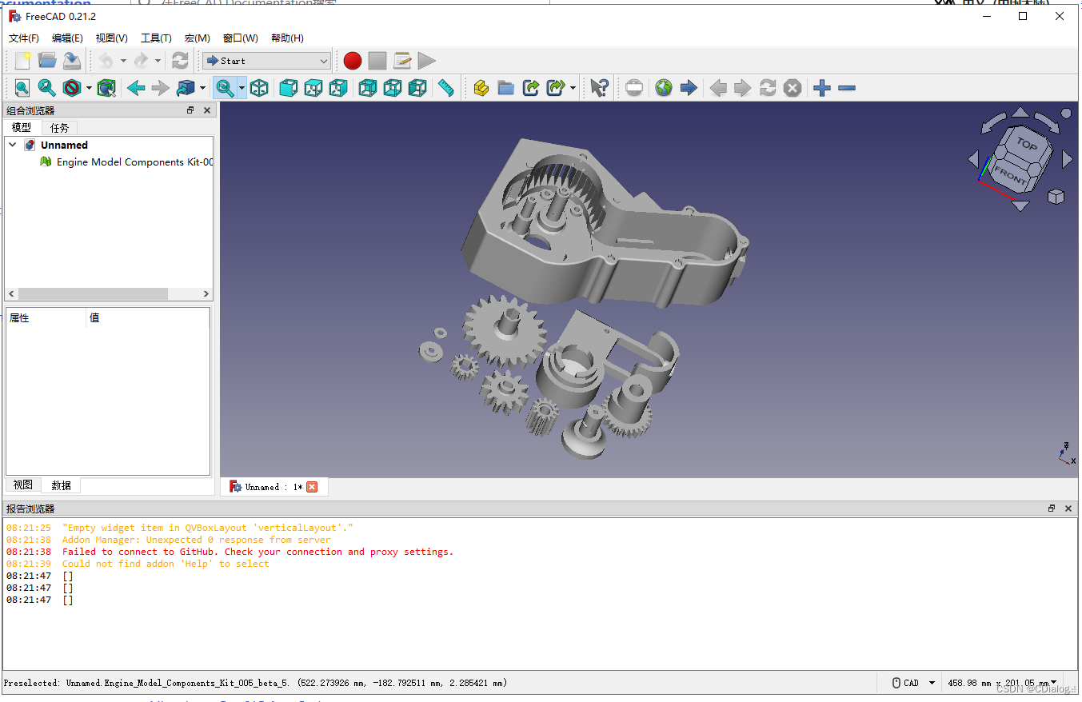Switch to the rear view cube icon

coord(368,88)
